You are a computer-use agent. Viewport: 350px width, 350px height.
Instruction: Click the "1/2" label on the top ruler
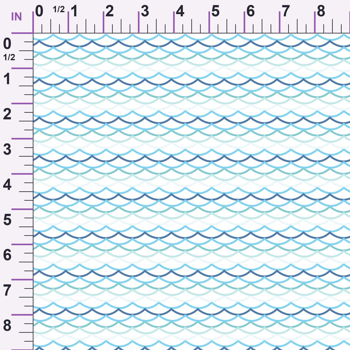(59, 9)
